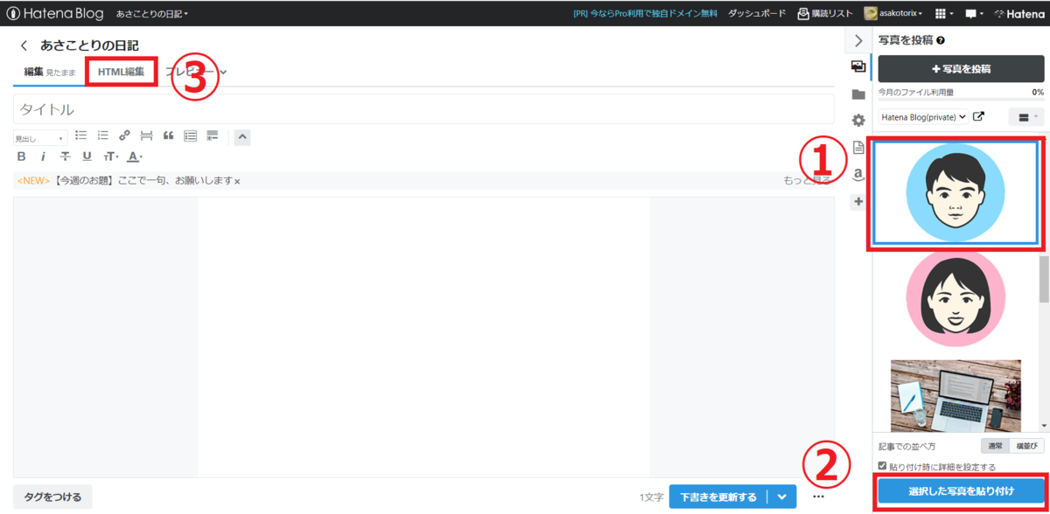Screen dimensions: 1050x514
Task: Insert a numbered list
Action: [x=102, y=135]
